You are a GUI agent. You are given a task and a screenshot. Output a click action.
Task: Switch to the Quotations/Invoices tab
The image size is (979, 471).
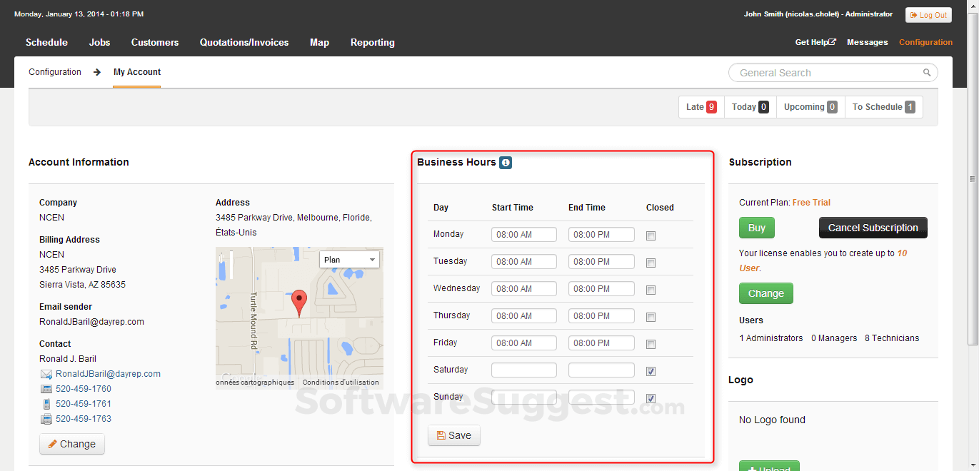244,42
